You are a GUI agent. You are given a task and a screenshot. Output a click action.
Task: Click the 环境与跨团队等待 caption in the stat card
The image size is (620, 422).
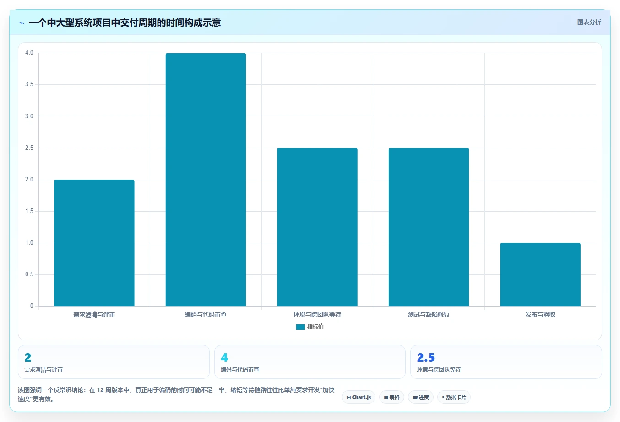pos(439,370)
